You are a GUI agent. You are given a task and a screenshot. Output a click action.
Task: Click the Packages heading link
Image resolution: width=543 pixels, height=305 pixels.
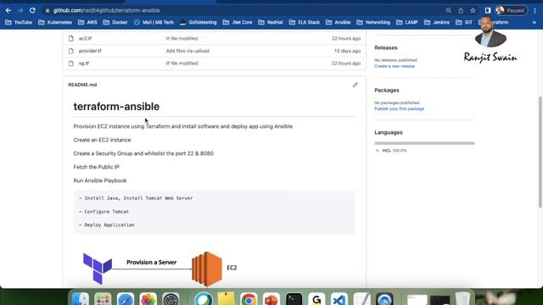[387, 91]
